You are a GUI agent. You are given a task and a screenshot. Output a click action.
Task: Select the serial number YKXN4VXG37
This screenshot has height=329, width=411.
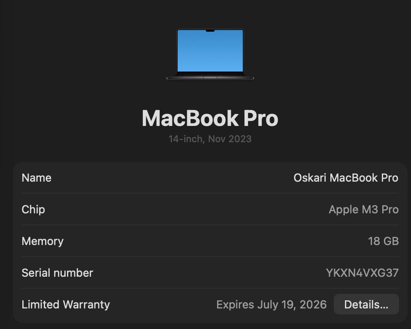362,273
